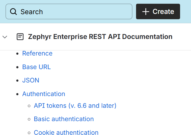Click the bullet marker before Reference
The width and height of the screenshot is (191, 135).
[17, 54]
